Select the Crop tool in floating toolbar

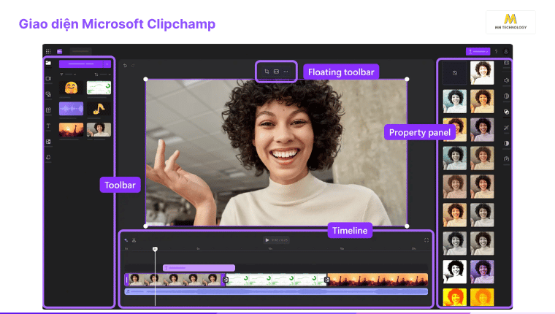(267, 72)
